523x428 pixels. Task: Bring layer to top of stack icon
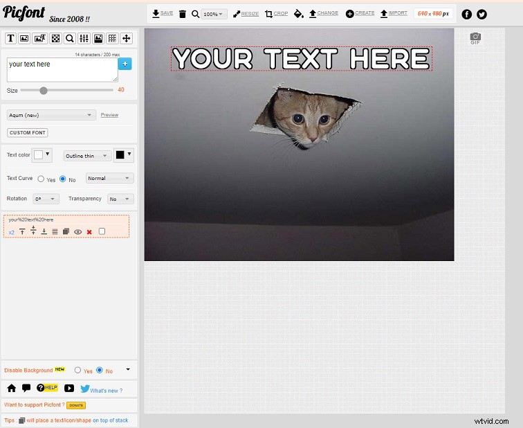[x=66, y=231]
